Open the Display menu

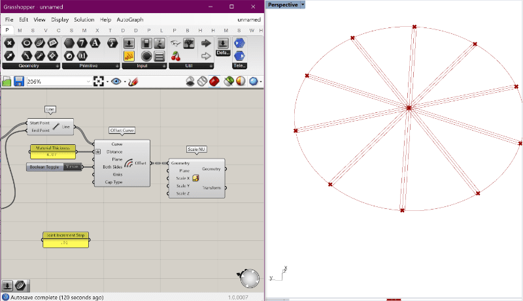tap(59, 20)
